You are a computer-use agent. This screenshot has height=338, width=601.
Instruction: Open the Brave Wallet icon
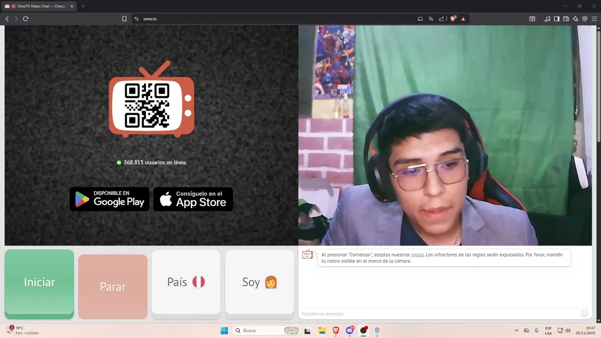pos(566,19)
